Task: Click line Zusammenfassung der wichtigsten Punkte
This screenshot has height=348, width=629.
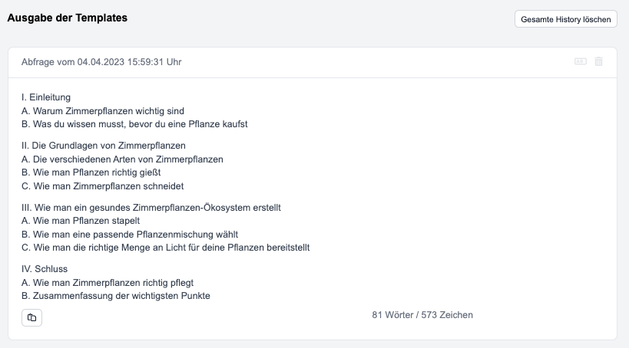Action: [x=116, y=296]
